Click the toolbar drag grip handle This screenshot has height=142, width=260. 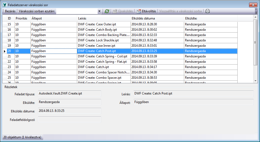3,11
